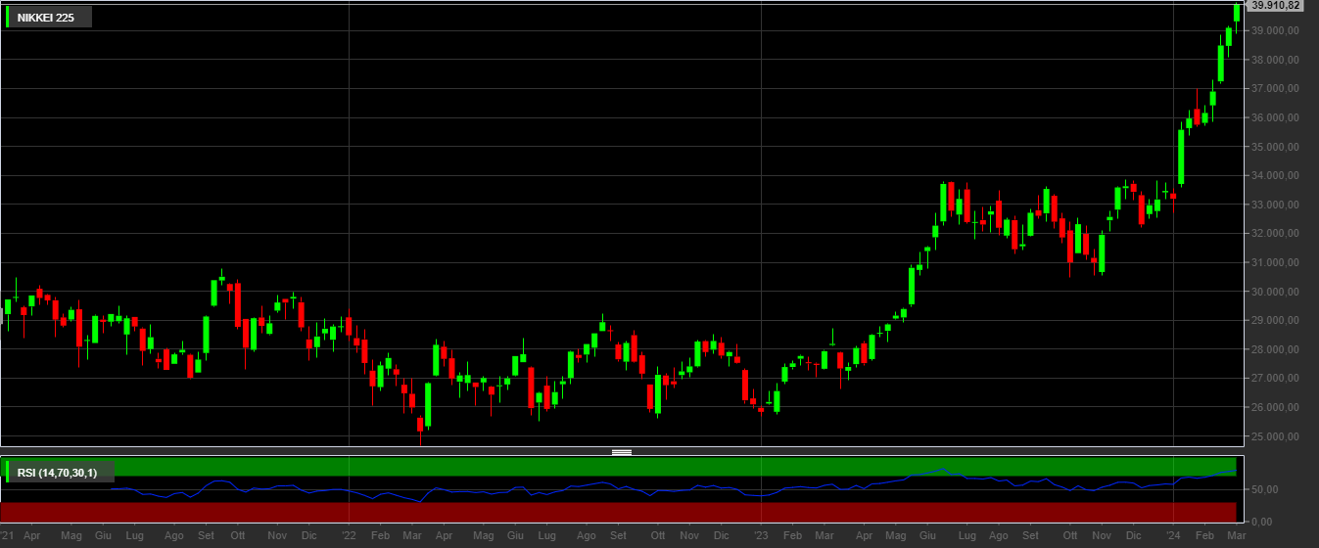Screen dimensions: 1319x548
Task: Click the 27.000,00 price axis label
Action: [x=1275, y=378]
